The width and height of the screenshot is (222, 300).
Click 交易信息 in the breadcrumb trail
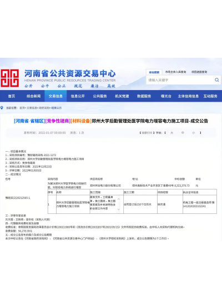coord(32,108)
